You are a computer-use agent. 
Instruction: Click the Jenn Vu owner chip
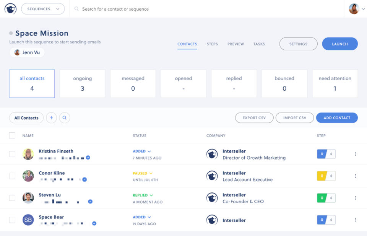[27, 52]
